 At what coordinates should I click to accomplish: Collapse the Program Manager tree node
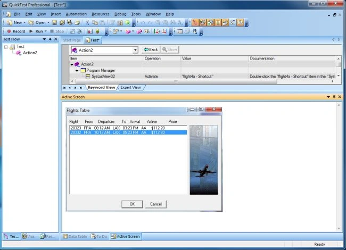coord(77,71)
